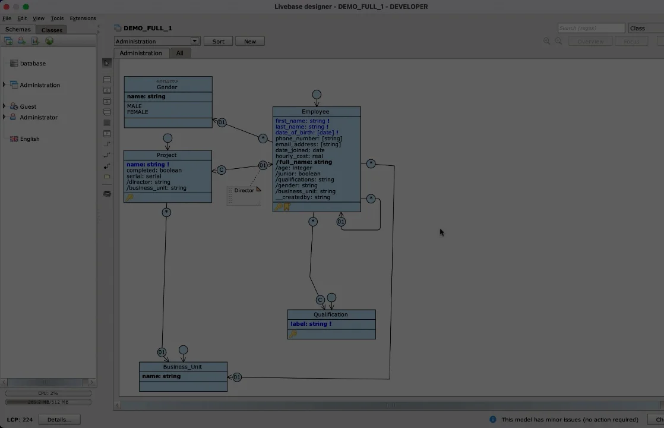
Task: Click the New button
Action: coord(250,41)
